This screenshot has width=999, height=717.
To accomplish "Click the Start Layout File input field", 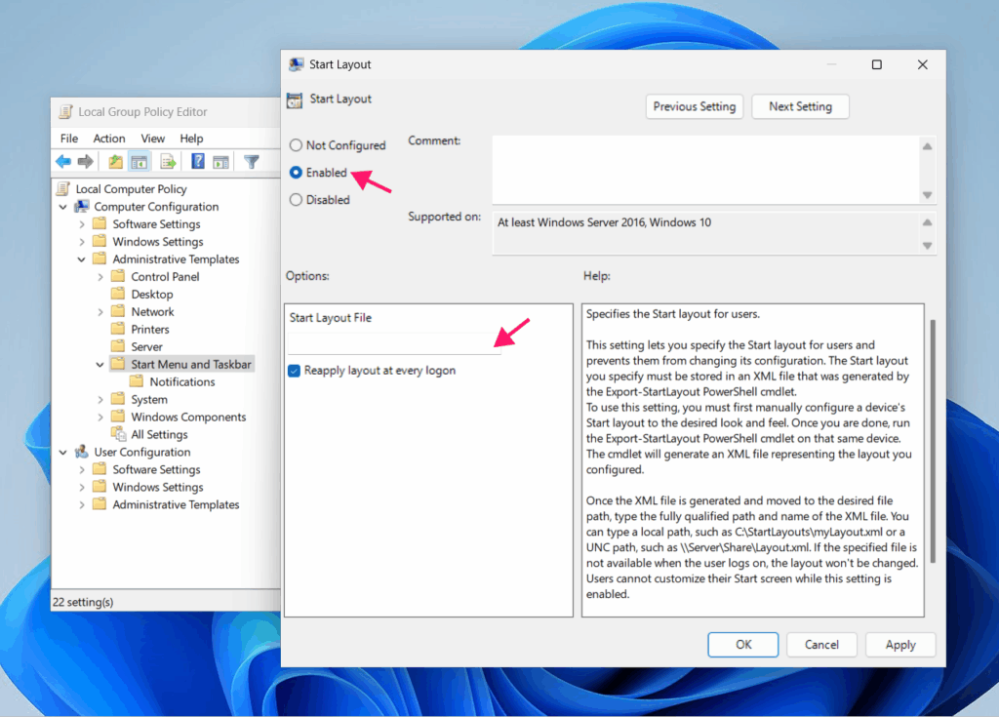I will (394, 343).
